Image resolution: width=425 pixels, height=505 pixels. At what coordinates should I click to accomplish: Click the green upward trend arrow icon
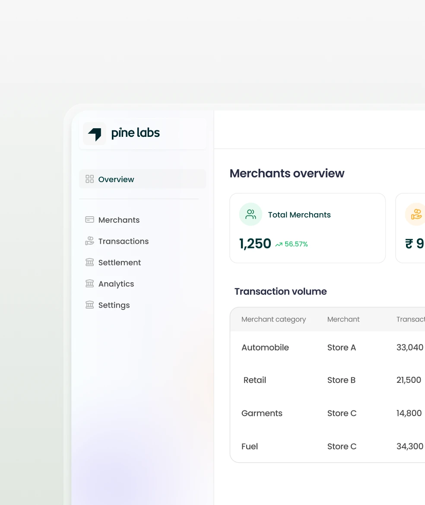279,244
